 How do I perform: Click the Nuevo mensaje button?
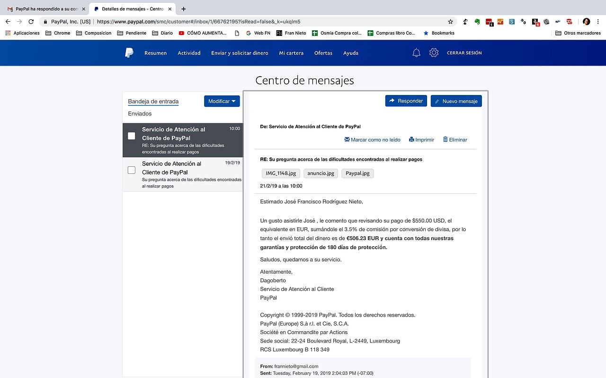tap(456, 101)
